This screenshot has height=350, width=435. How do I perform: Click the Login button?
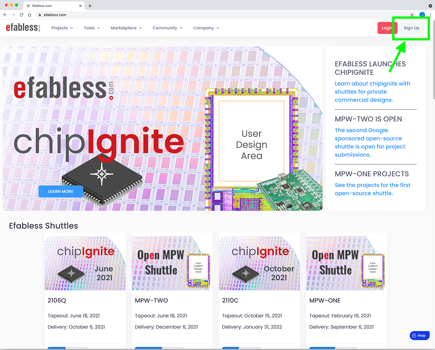387,28
